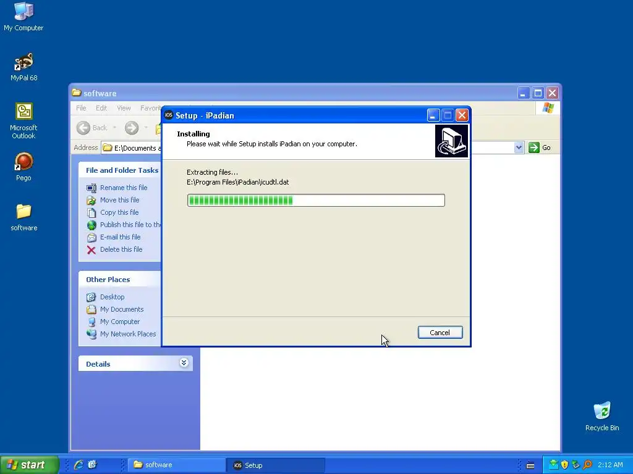Click Rename this file task link
Screen dimensions: 633x474
(x=124, y=188)
